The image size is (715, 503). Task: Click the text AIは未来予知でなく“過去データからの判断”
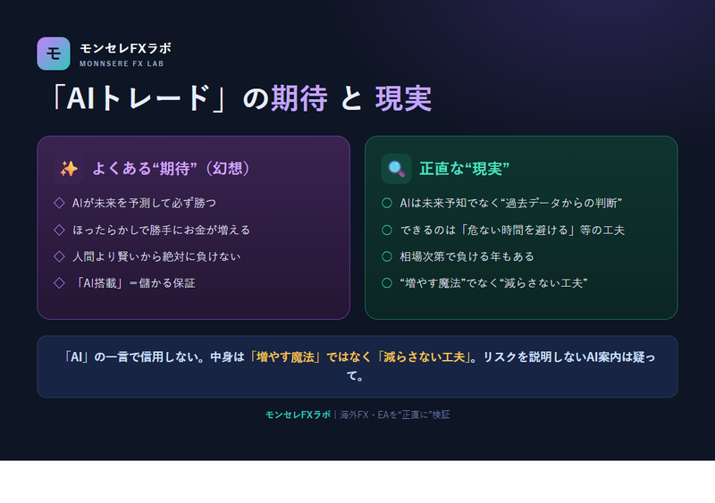click(x=510, y=203)
